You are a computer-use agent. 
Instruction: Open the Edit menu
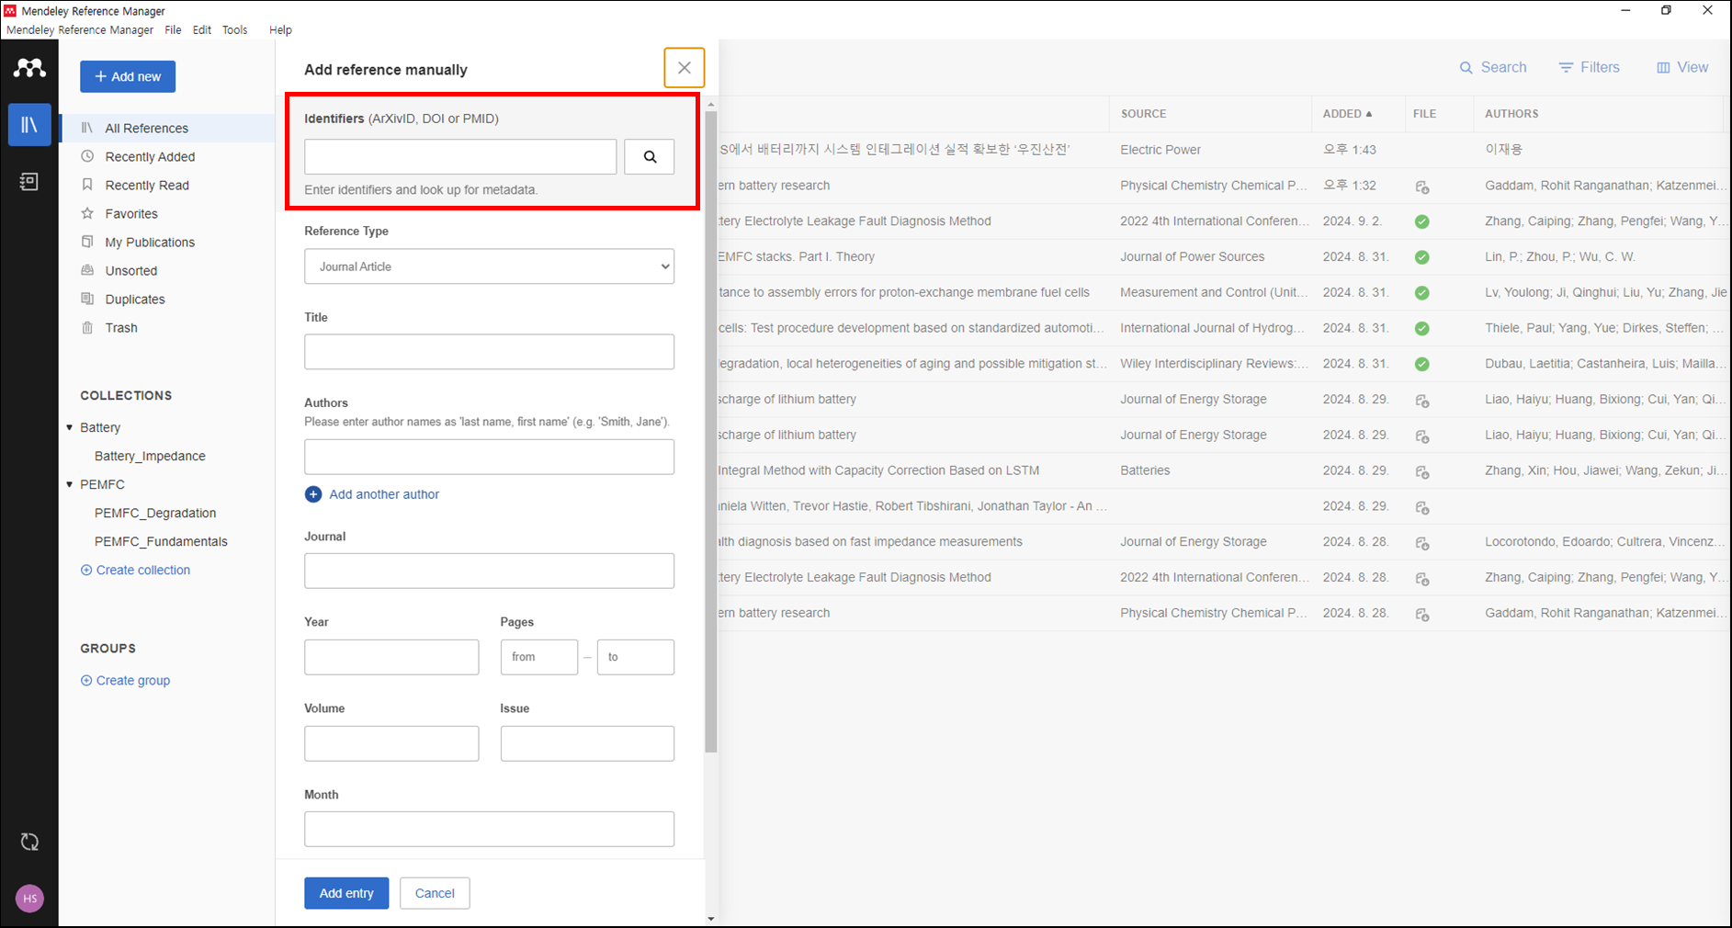tap(202, 29)
